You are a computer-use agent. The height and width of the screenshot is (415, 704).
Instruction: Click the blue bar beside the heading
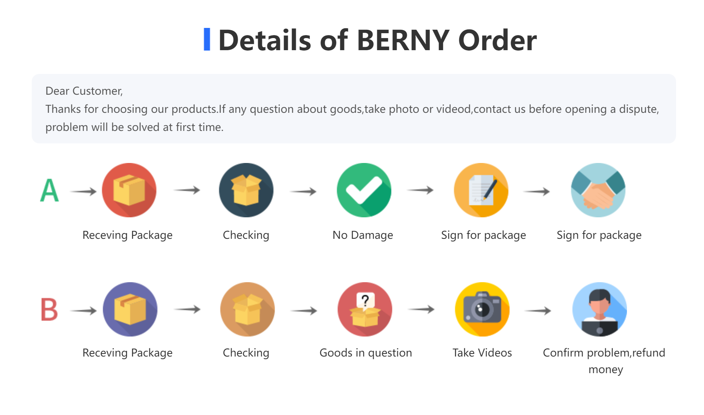point(207,39)
